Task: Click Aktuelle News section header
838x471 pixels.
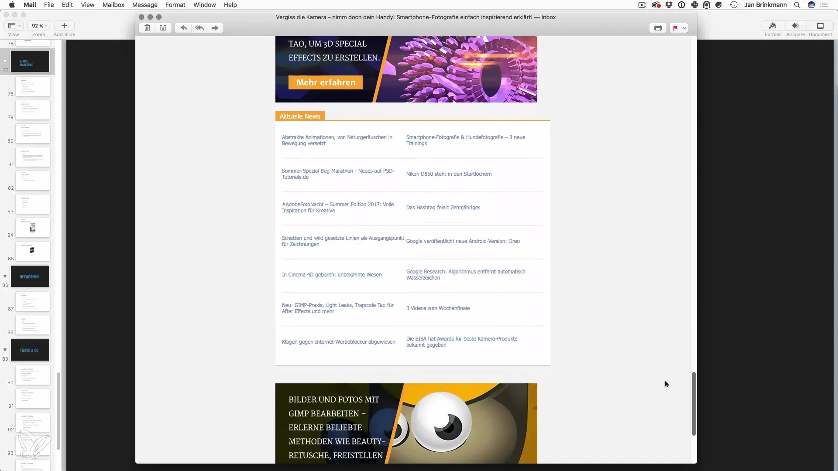Action: coord(300,116)
